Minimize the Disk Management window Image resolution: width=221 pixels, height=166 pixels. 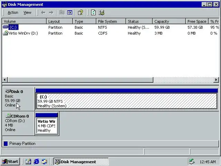click(204, 4)
